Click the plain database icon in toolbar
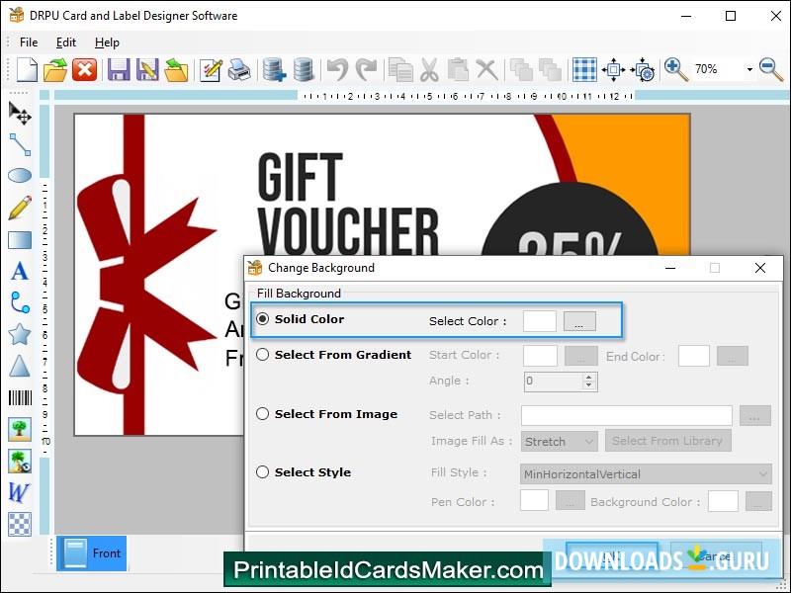This screenshot has height=593, width=791. tap(304, 69)
